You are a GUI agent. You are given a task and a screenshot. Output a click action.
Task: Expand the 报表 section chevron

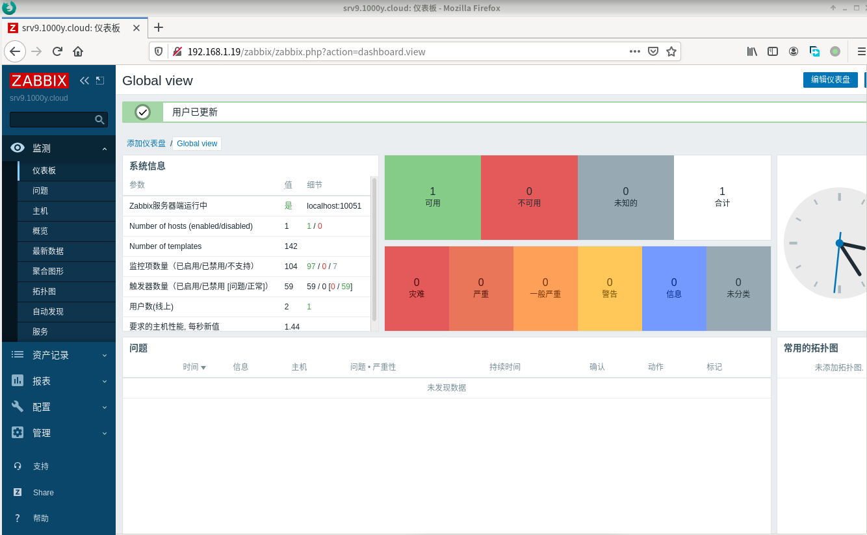point(104,380)
